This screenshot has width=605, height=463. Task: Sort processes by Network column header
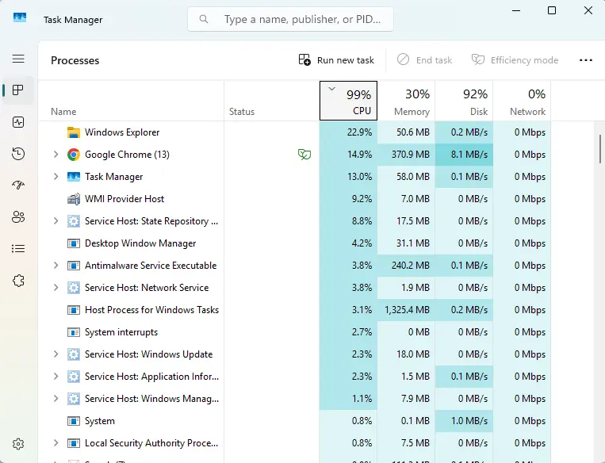(522, 101)
